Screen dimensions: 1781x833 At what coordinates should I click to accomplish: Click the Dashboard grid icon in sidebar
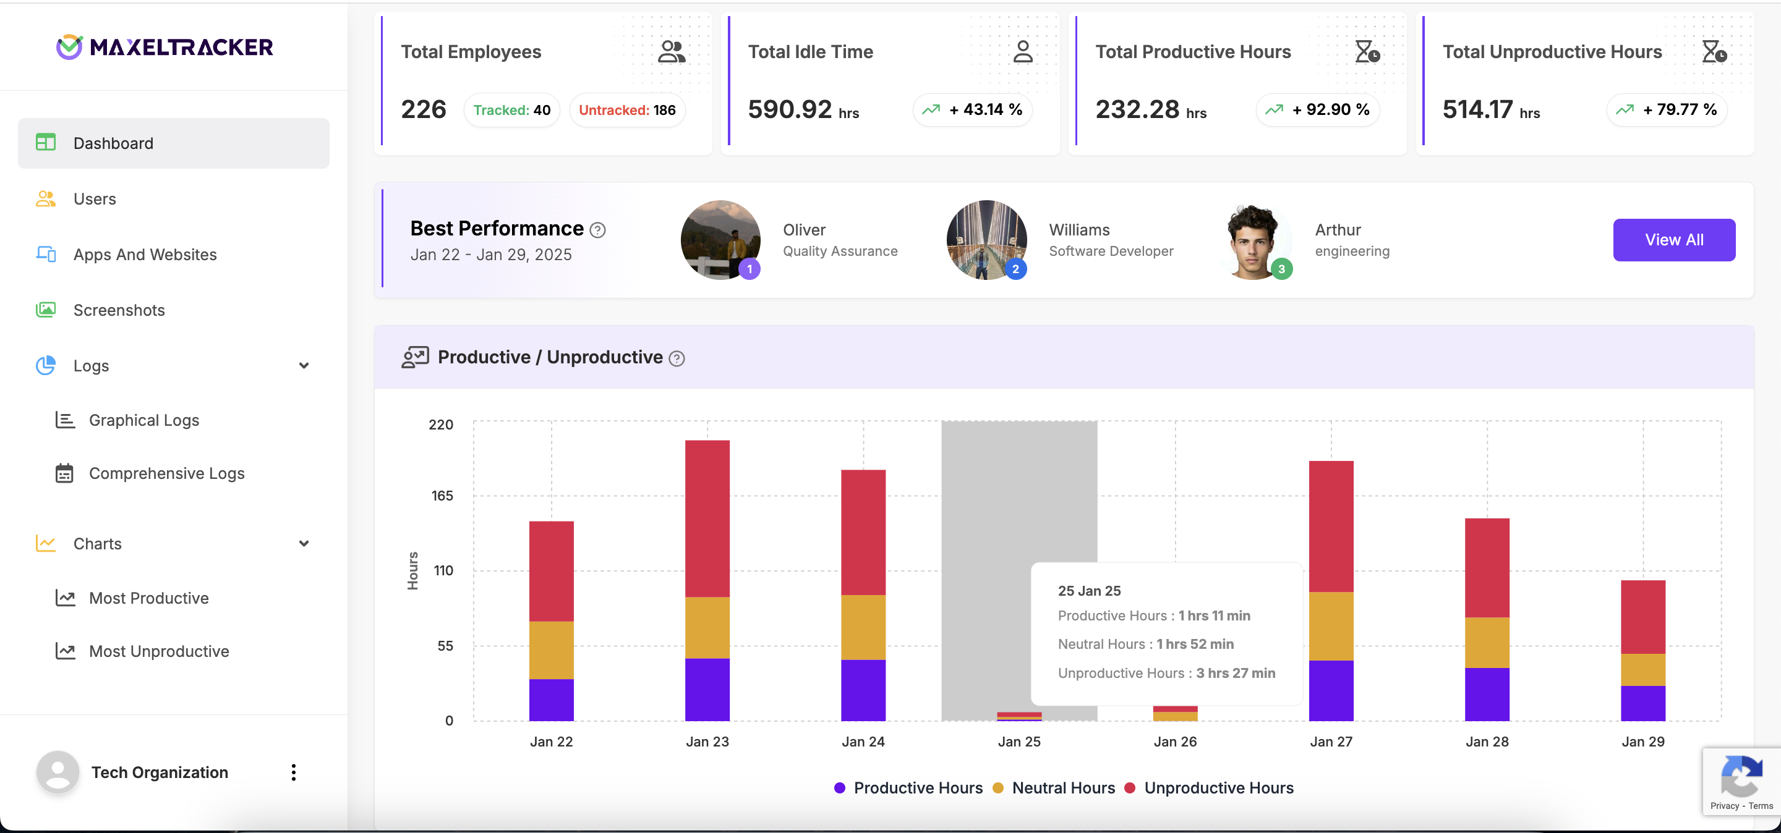tap(46, 143)
